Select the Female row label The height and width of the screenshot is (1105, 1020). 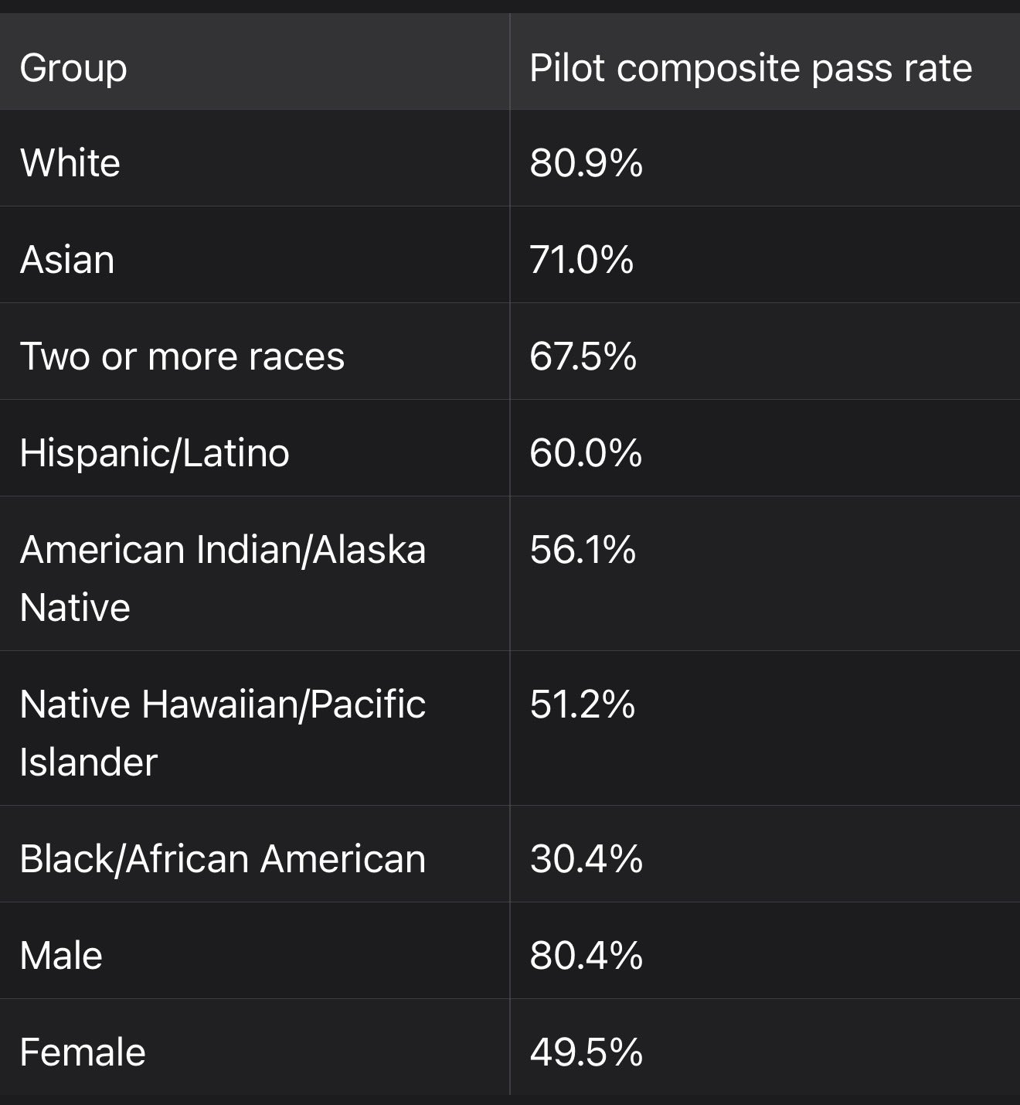83,1052
